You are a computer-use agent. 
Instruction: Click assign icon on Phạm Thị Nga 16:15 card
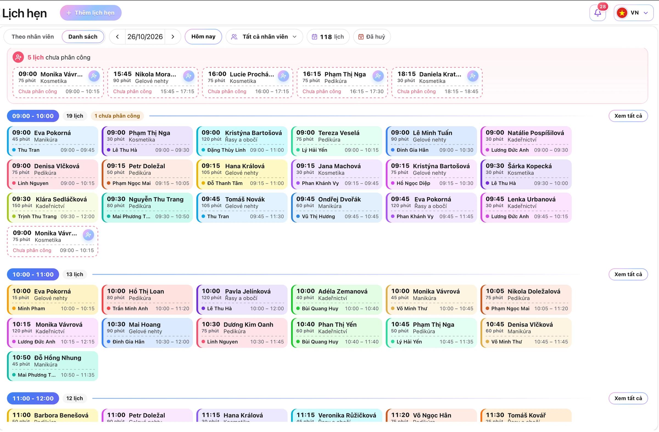click(378, 76)
